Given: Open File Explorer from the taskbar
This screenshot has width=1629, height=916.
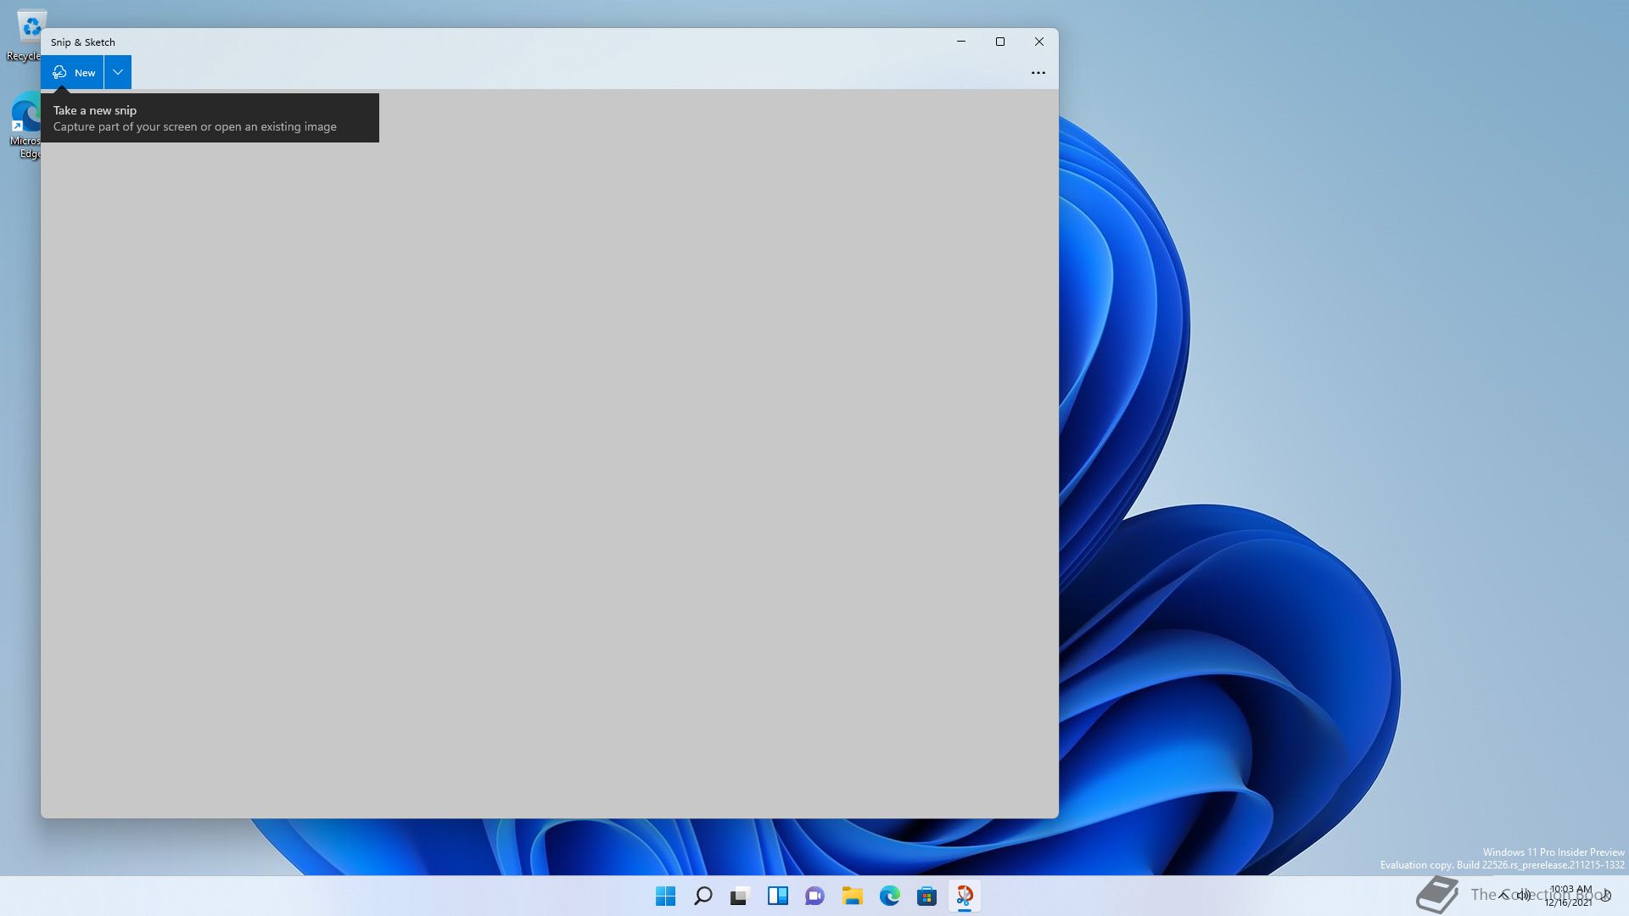Looking at the screenshot, I should coord(853,896).
